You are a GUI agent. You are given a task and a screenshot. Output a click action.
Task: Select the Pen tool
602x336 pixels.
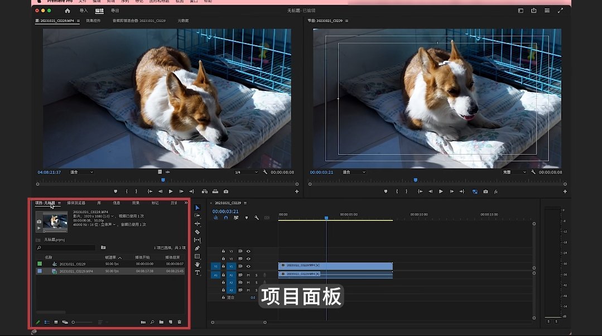tap(198, 248)
